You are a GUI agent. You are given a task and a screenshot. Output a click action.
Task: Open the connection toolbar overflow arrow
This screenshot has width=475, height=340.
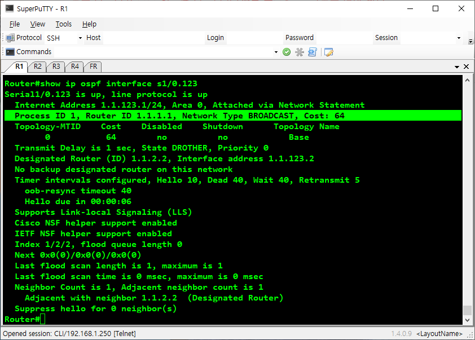tap(470, 42)
